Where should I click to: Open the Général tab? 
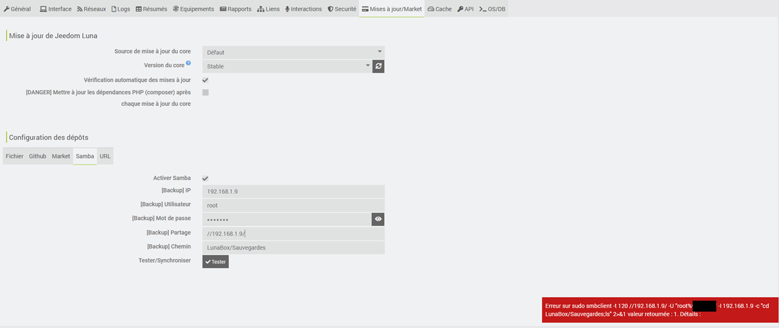(18, 9)
